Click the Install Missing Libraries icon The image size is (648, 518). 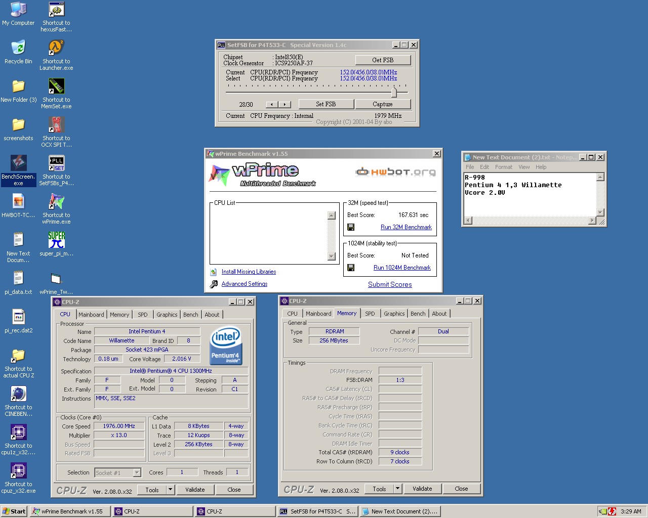pyautogui.click(x=214, y=272)
